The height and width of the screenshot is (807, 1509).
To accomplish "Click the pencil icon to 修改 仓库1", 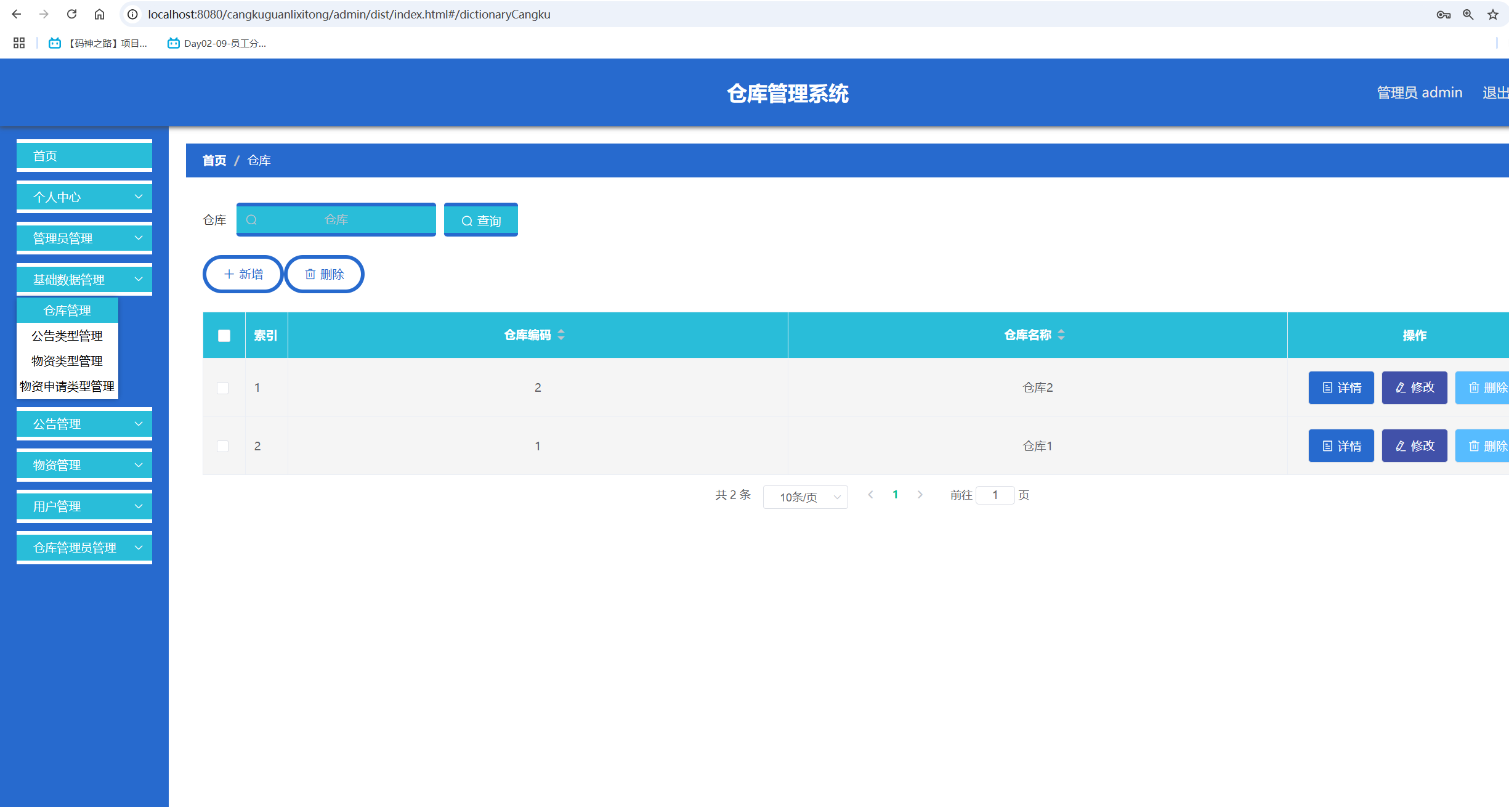I will click(x=1399, y=445).
